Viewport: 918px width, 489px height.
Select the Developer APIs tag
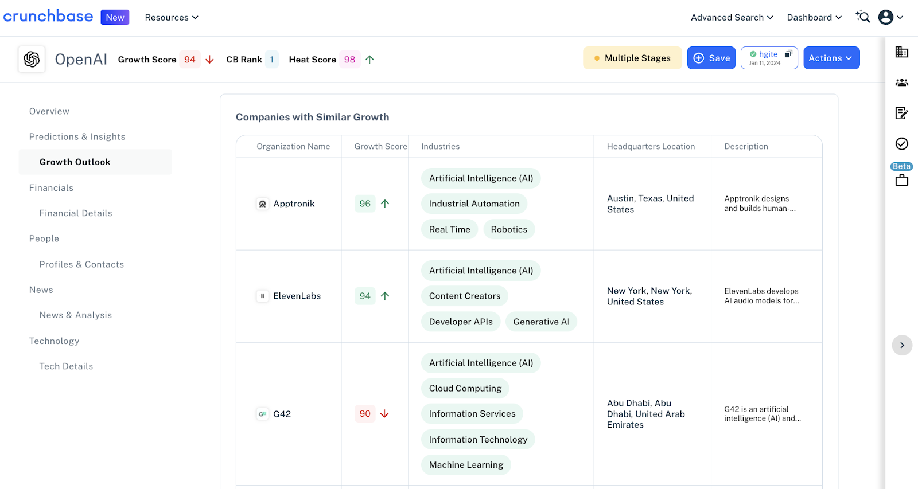coord(461,322)
